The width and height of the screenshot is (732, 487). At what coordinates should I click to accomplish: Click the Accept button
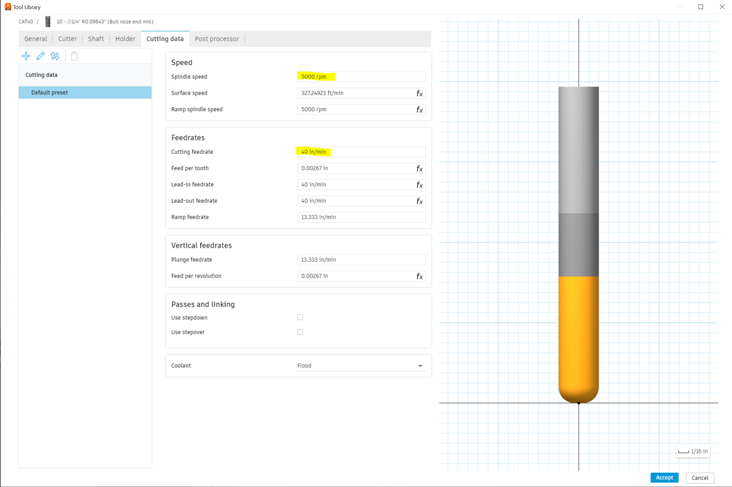click(664, 477)
